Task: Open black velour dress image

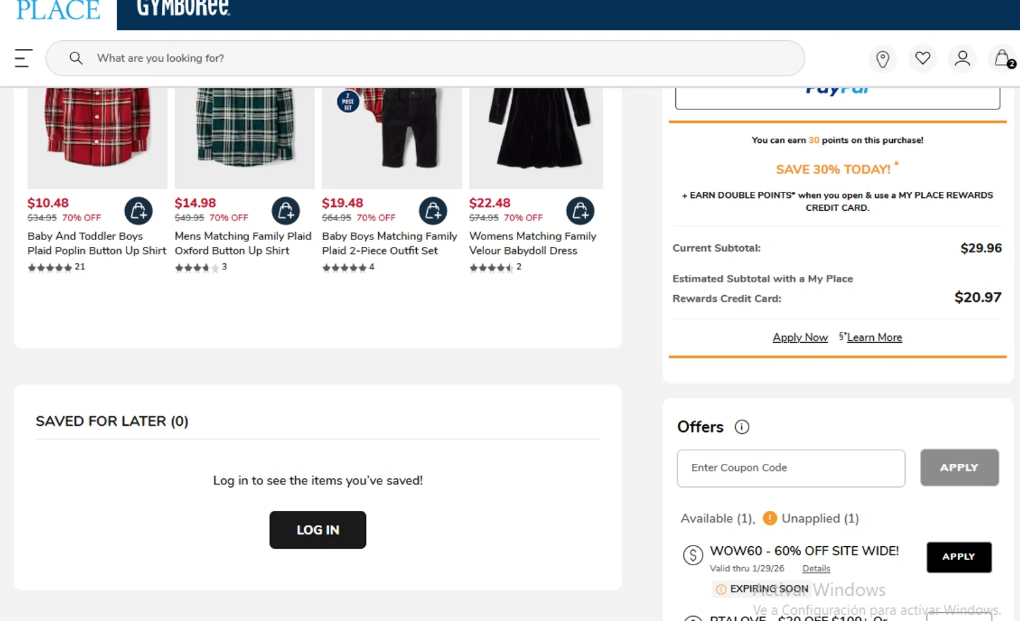Action: [536, 137]
